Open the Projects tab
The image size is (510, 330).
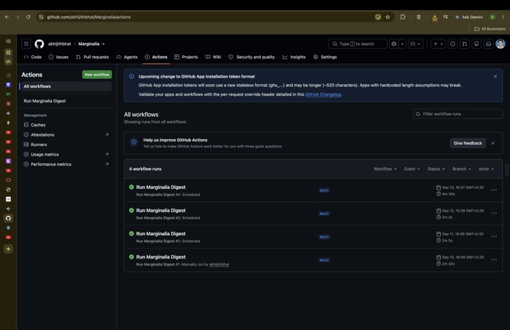[x=186, y=57]
